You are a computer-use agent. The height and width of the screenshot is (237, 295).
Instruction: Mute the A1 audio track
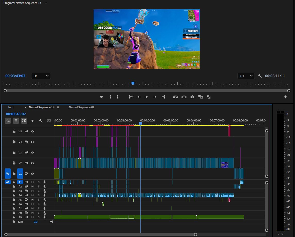click(32, 182)
